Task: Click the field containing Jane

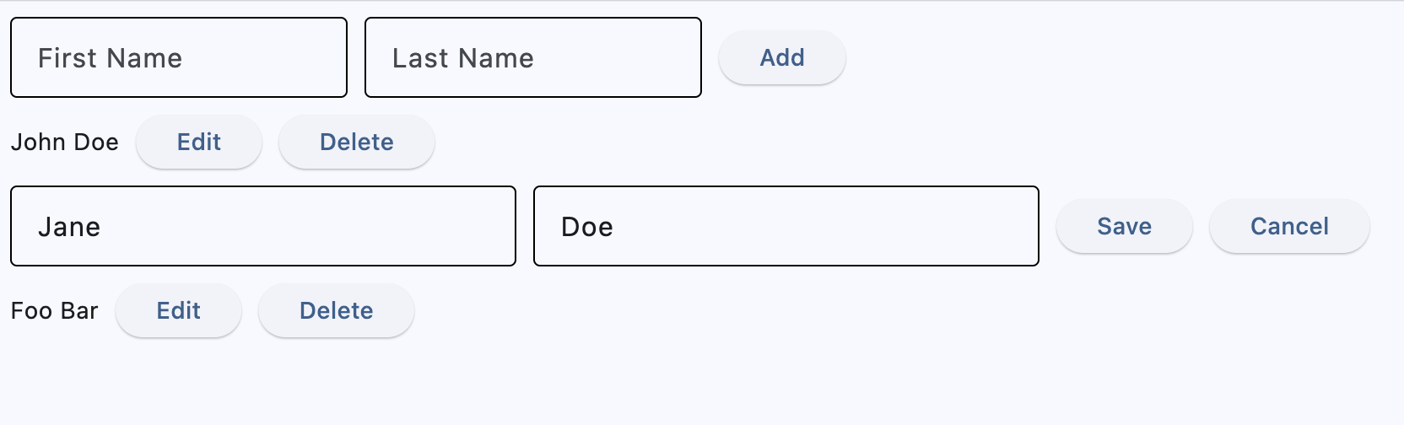Action: pyautogui.click(x=263, y=226)
